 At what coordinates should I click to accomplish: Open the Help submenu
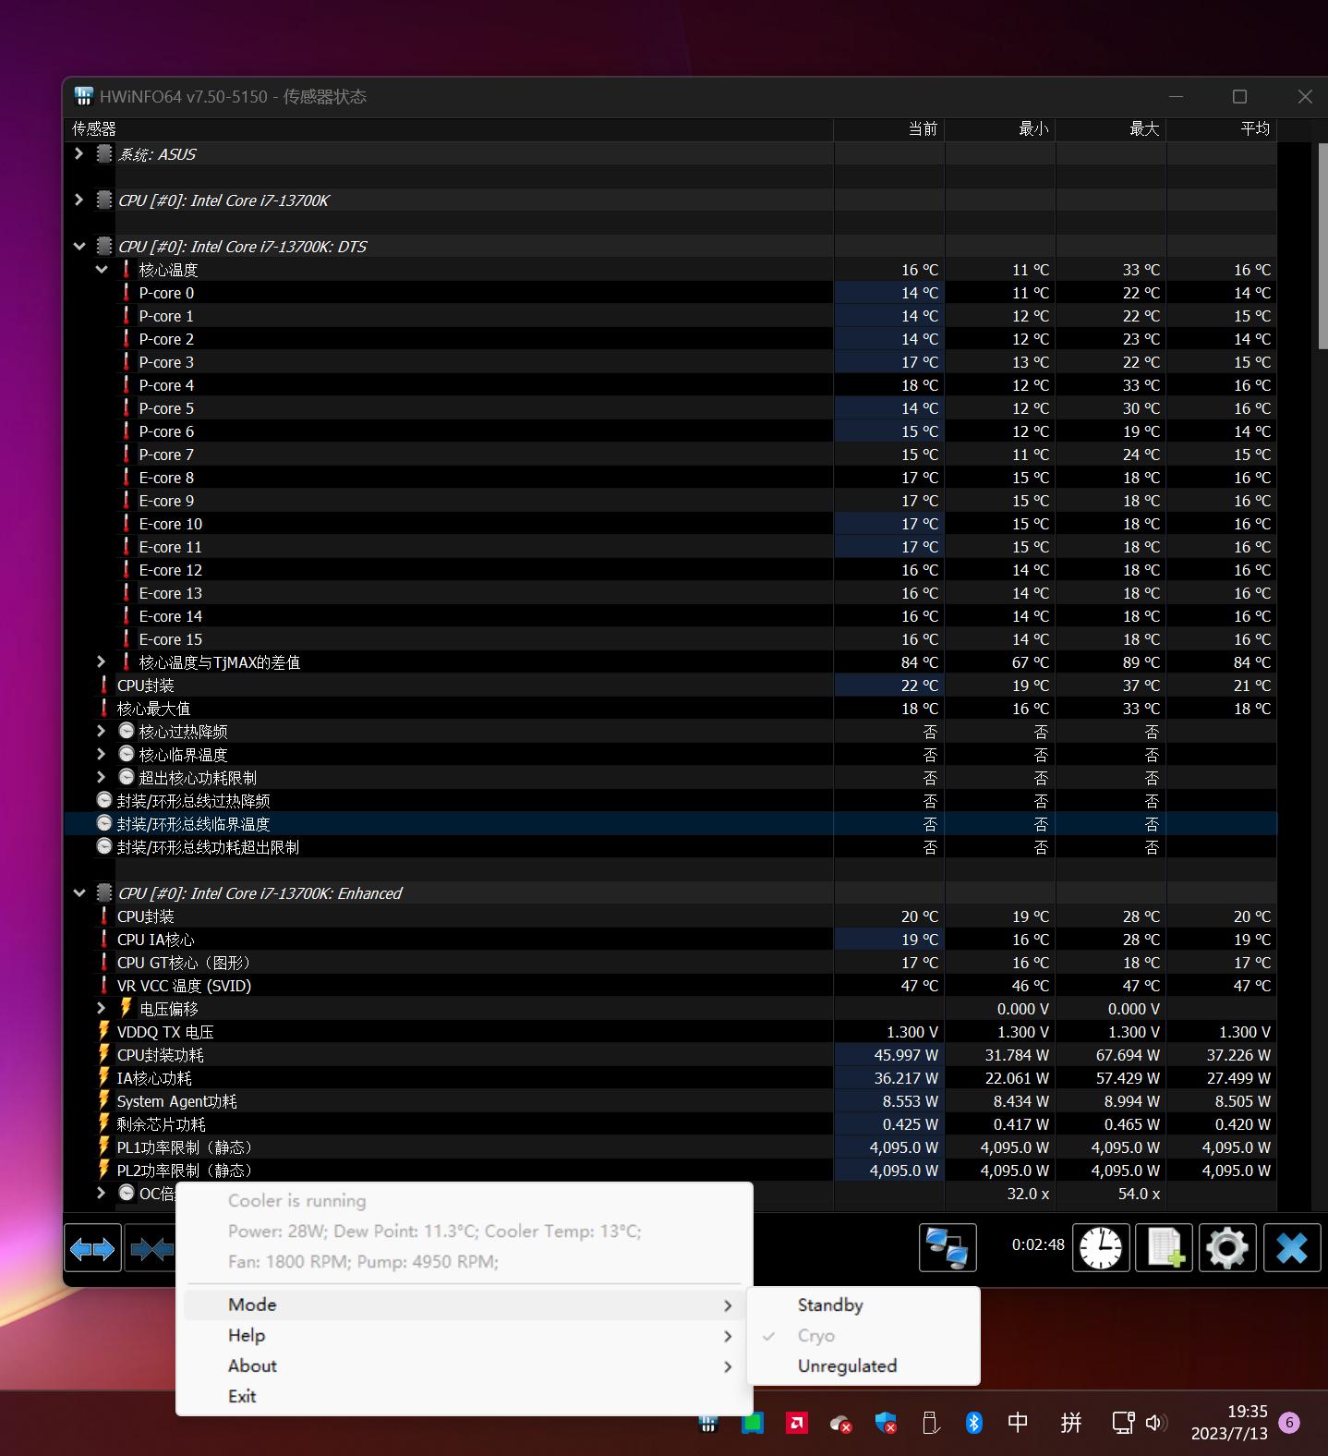(x=247, y=1336)
